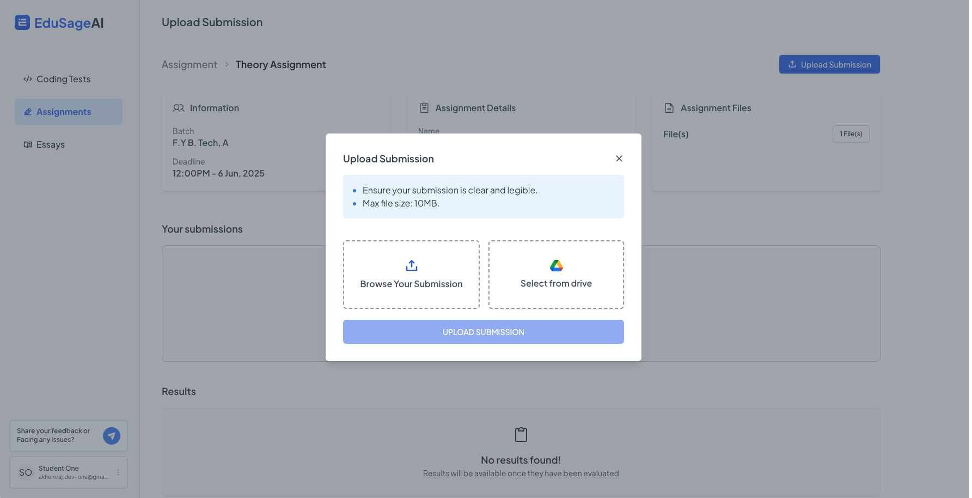Click the paper plane feedback icon
This screenshot has height=498, width=972.
(x=112, y=436)
